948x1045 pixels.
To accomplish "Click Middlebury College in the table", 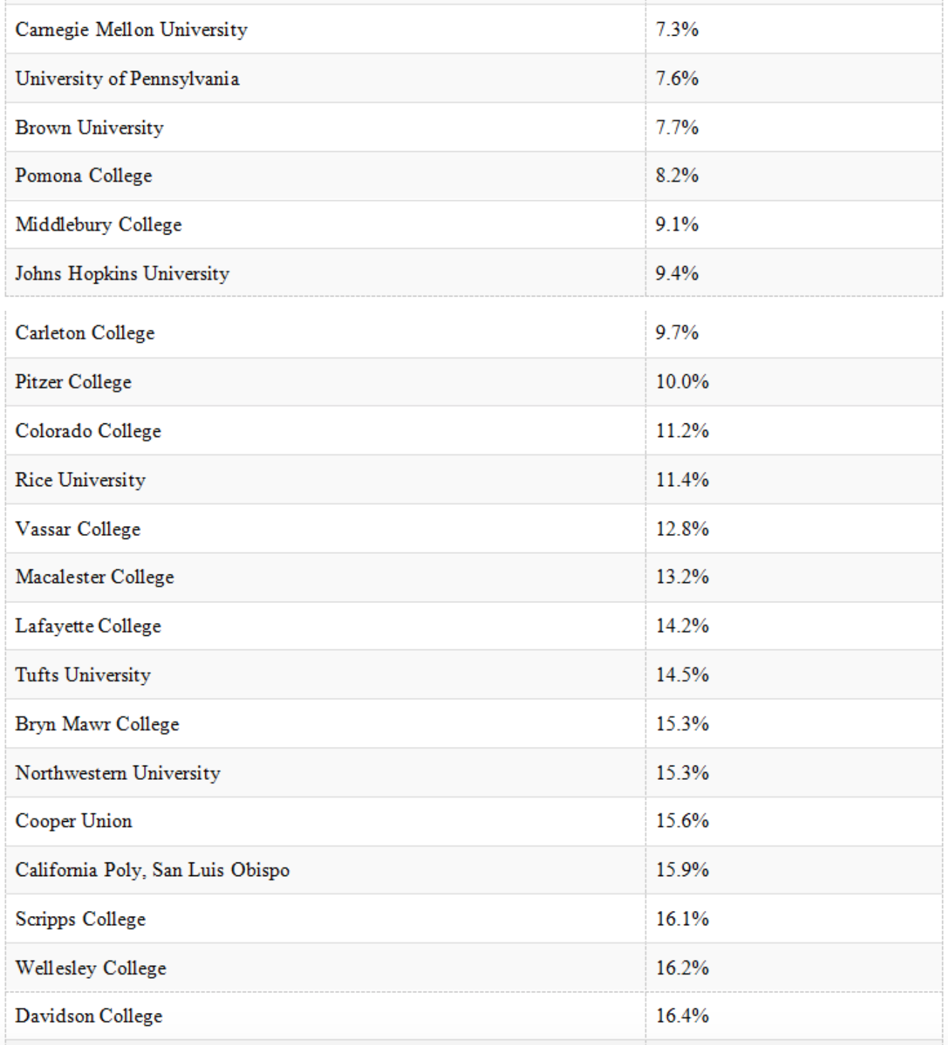I will [98, 225].
